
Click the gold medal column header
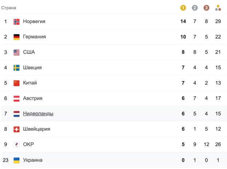coord(183,8)
